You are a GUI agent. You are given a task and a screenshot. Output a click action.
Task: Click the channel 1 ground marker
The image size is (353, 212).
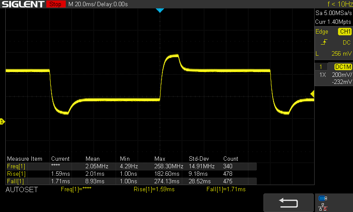tap(2, 121)
